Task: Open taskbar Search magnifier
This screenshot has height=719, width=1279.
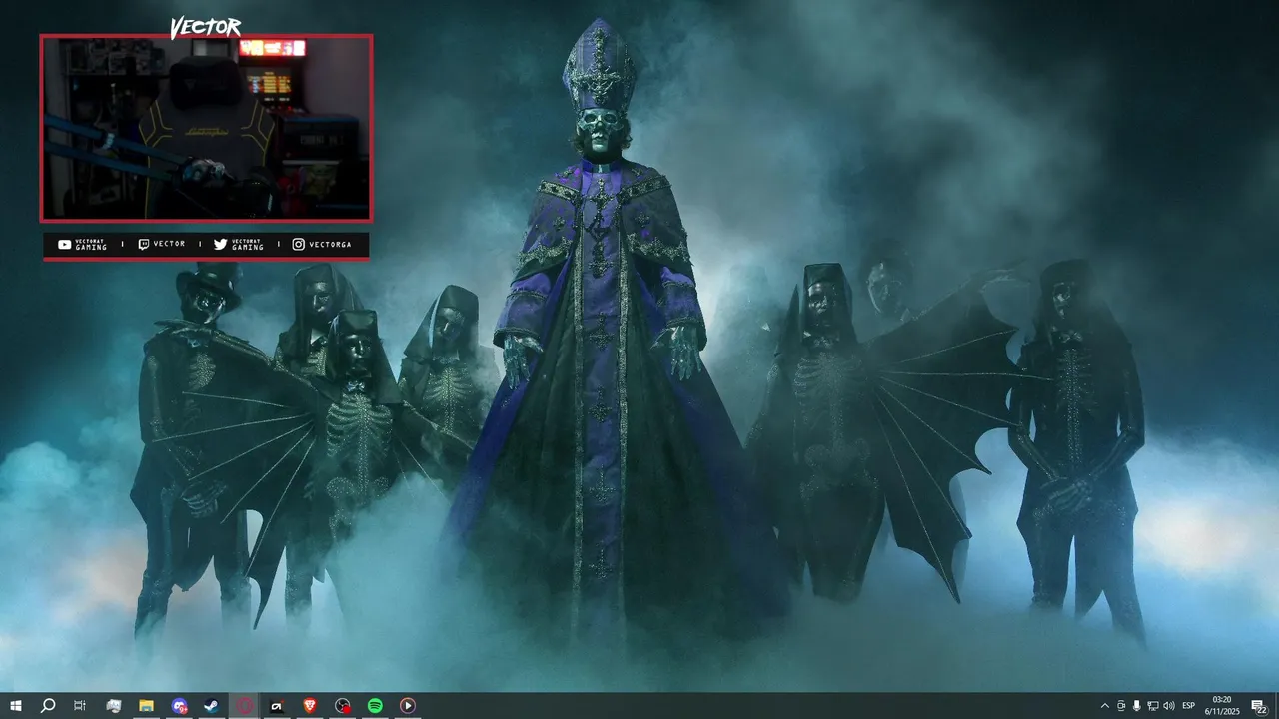Action: (x=47, y=706)
